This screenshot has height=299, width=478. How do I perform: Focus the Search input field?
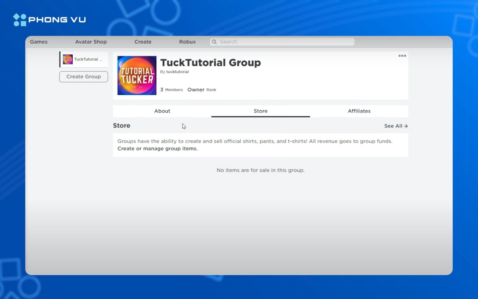pos(285,42)
